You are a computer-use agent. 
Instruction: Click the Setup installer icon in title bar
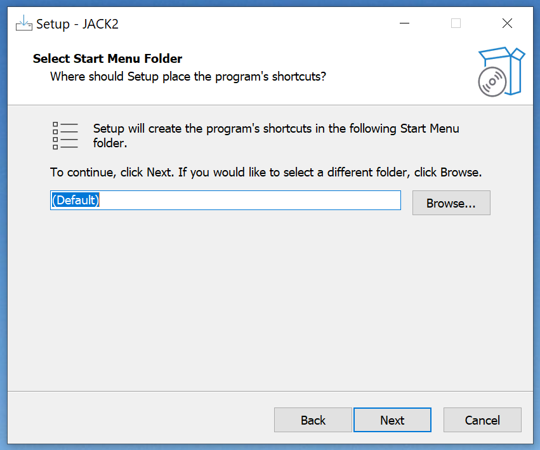pyautogui.click(x=23, y=24)
